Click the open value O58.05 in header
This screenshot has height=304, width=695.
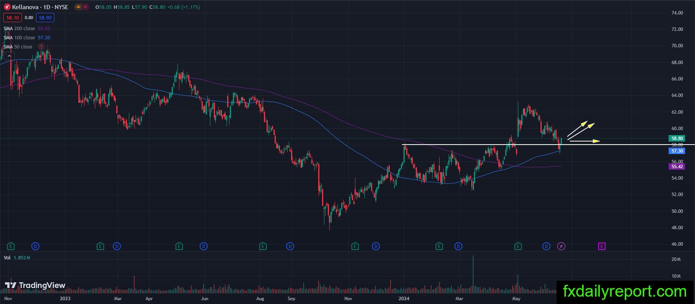103,7
